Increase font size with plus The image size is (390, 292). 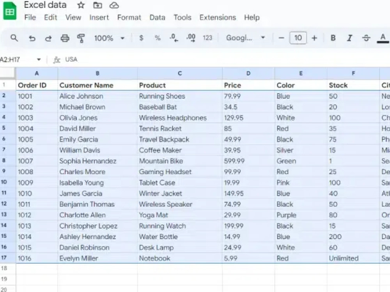click(314, 38)
